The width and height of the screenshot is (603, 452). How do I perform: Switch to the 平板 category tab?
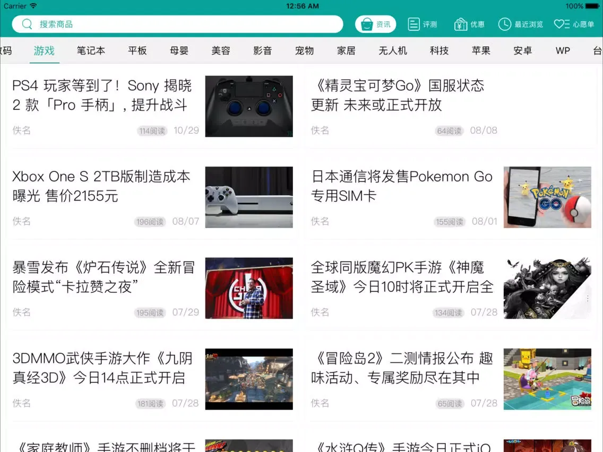point(137,50)
